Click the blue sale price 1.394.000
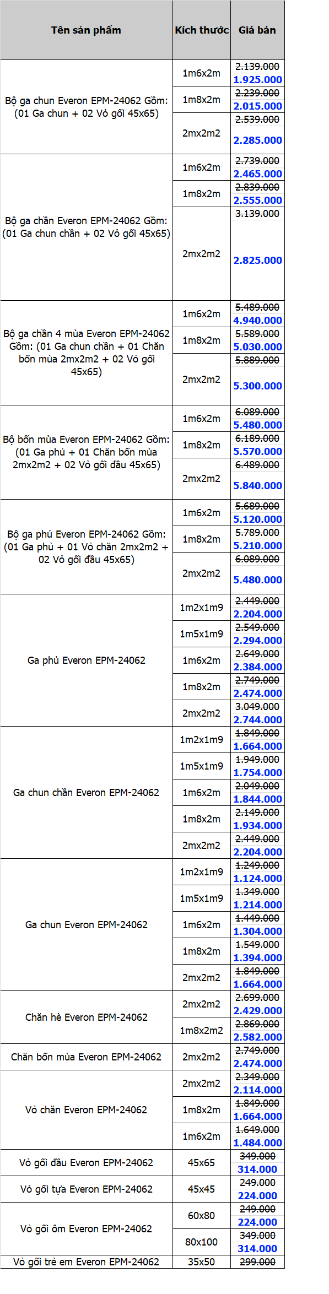 [x=257, y=957]
